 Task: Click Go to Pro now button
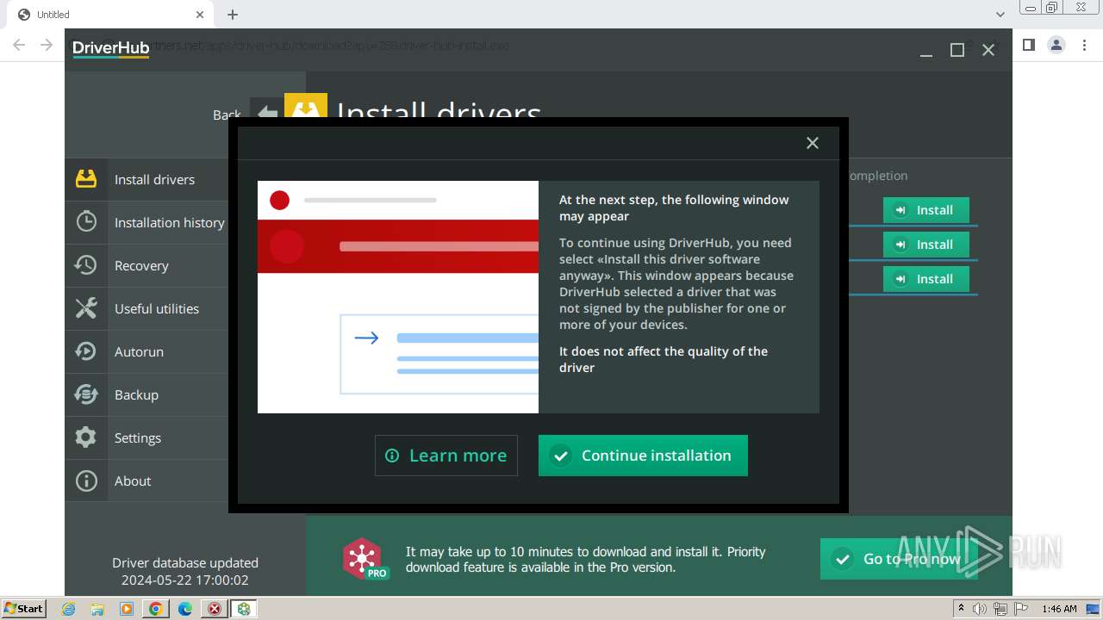899,559
